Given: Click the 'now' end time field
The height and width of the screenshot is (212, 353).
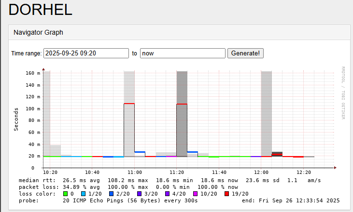Looking at the screenshot, I should pos(183,53).
